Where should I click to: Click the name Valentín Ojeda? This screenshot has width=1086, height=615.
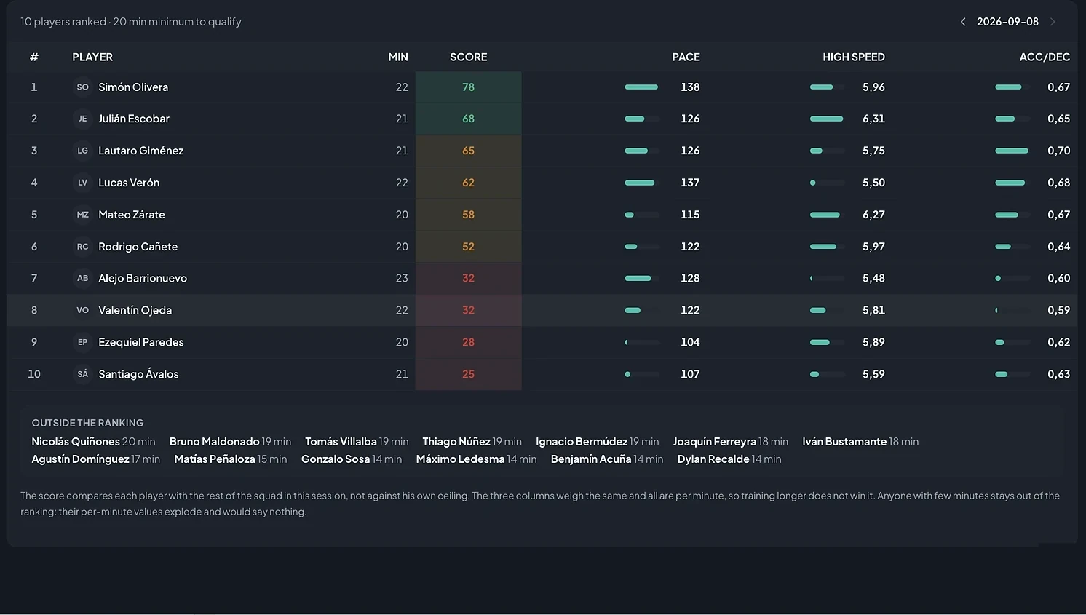[135, 310]
